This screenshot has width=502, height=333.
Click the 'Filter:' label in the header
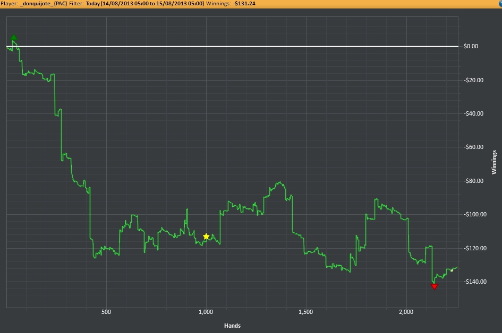pyautogui.click(x=76, y=4)
